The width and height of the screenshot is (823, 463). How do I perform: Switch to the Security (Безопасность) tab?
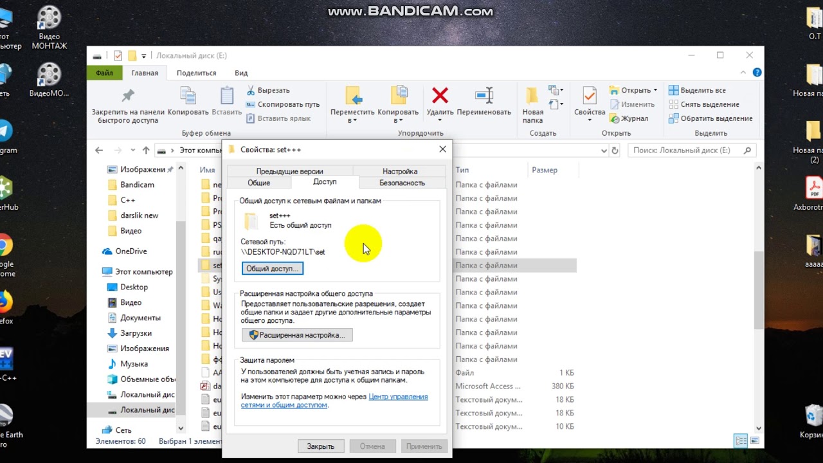click(402, 183)
